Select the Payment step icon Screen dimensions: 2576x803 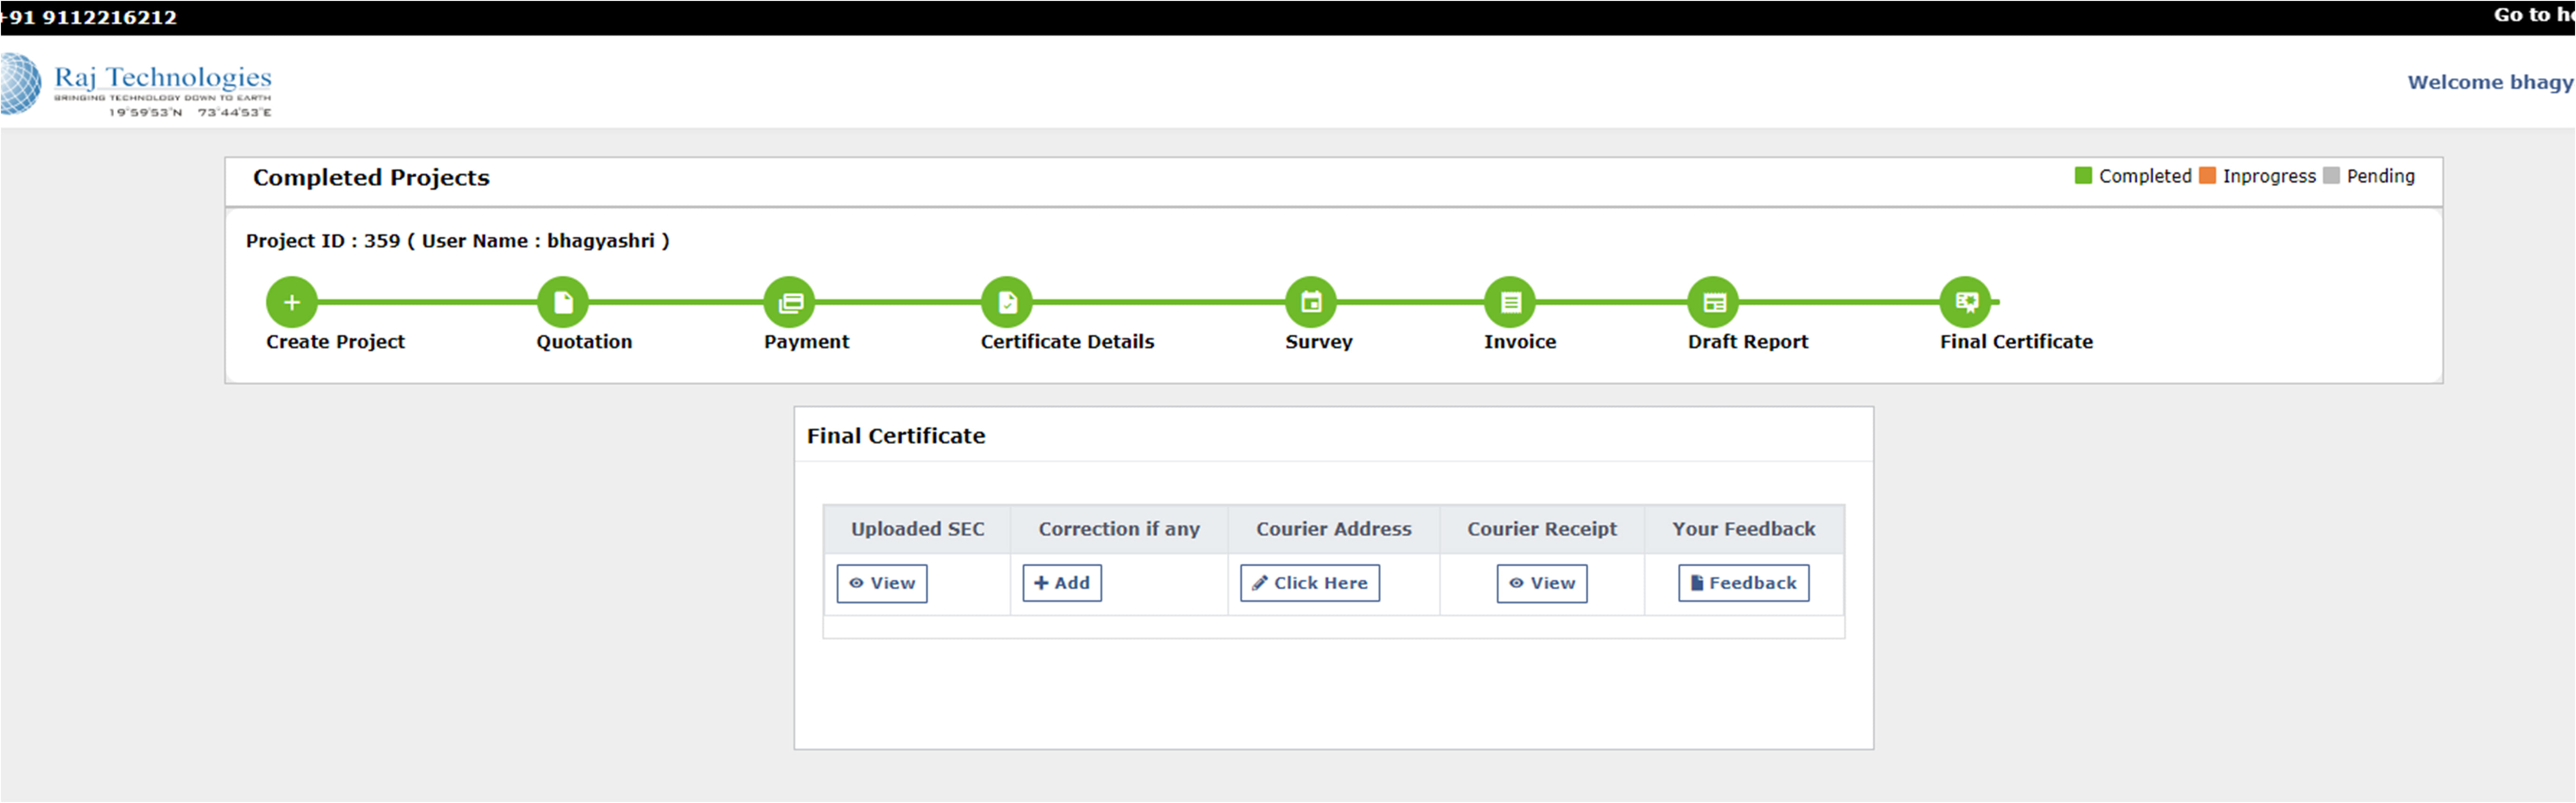pos(790,302)
